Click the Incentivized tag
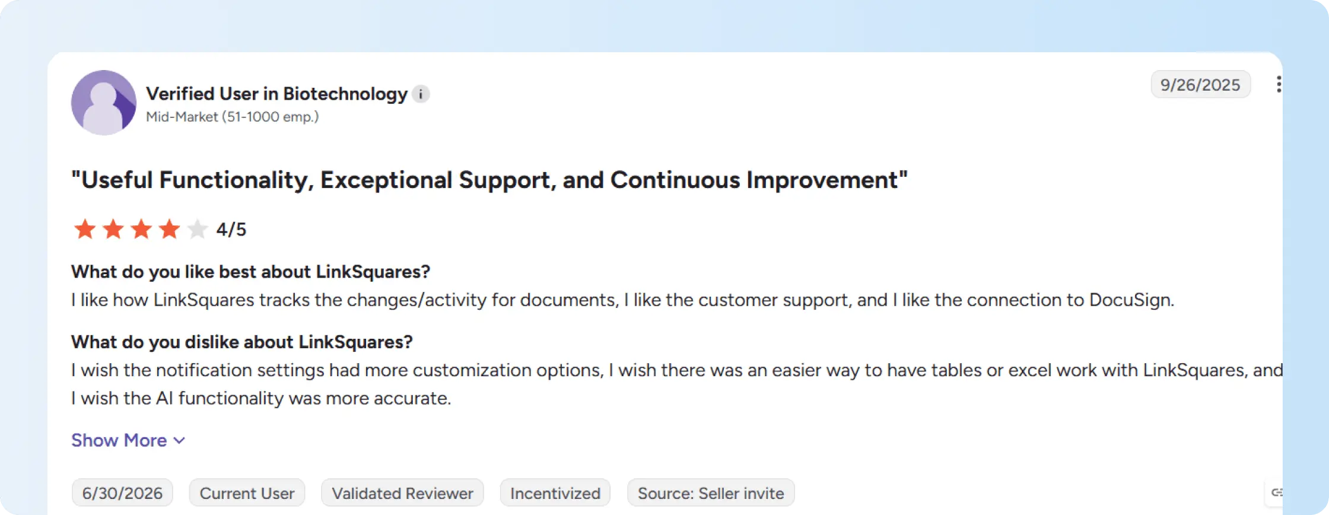 point(555,493)
